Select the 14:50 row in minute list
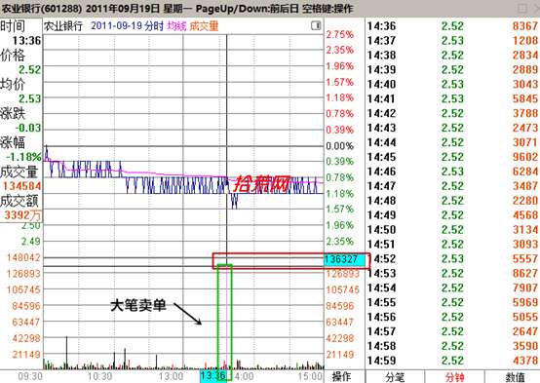Viewport: 540px width, 383px height. click(452, 230)
